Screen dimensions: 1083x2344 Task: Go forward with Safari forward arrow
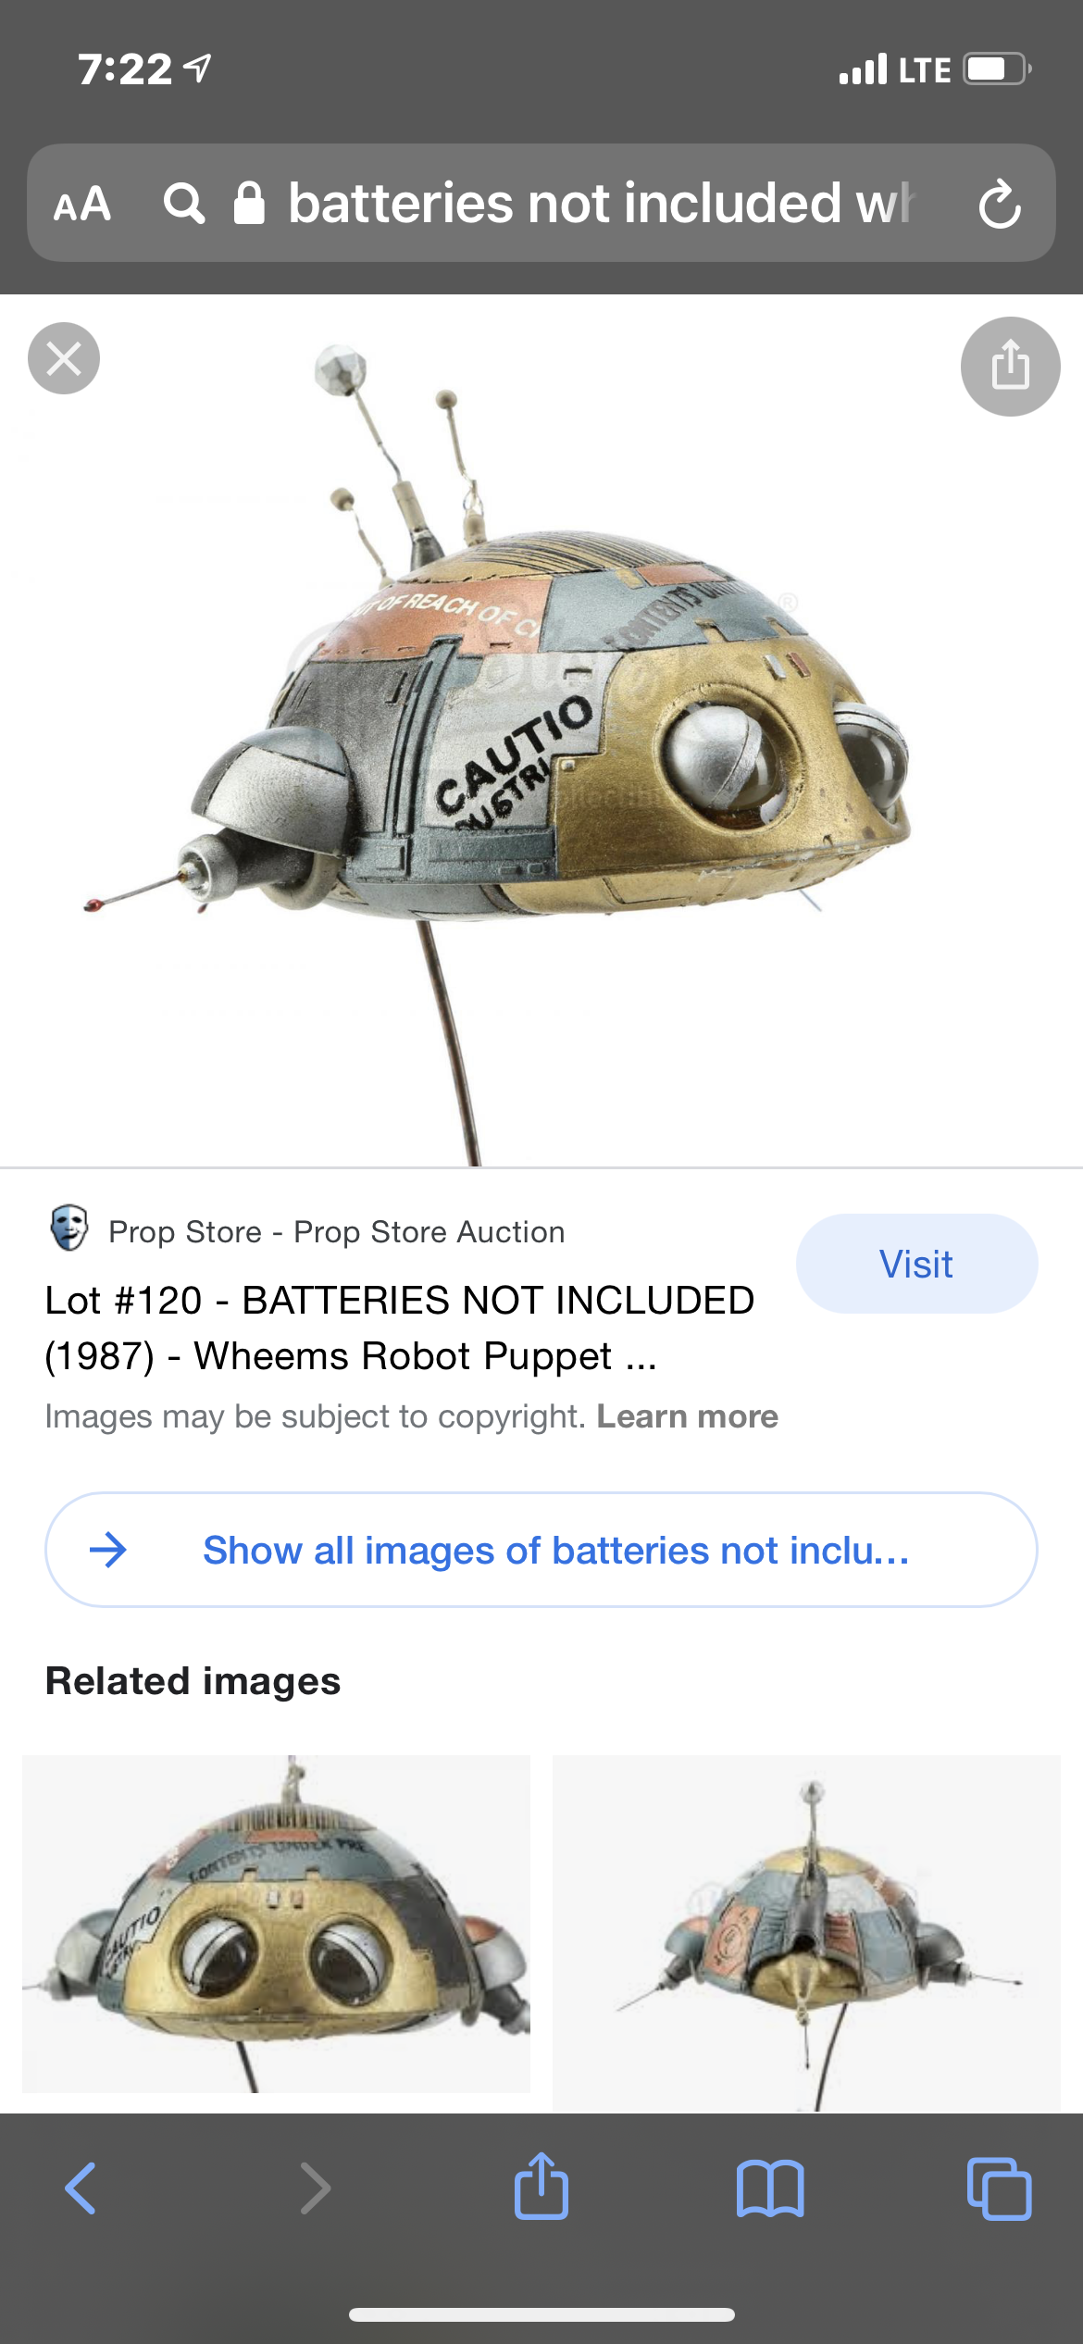pos(316,2188)
